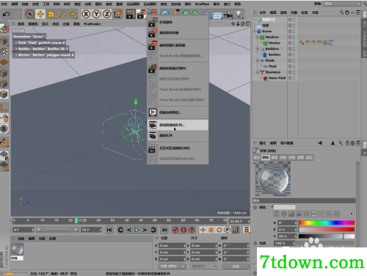The image size is (367, 276).
Task: Click the Attribute Manager up arrow
Action: (x=333, y=143)
